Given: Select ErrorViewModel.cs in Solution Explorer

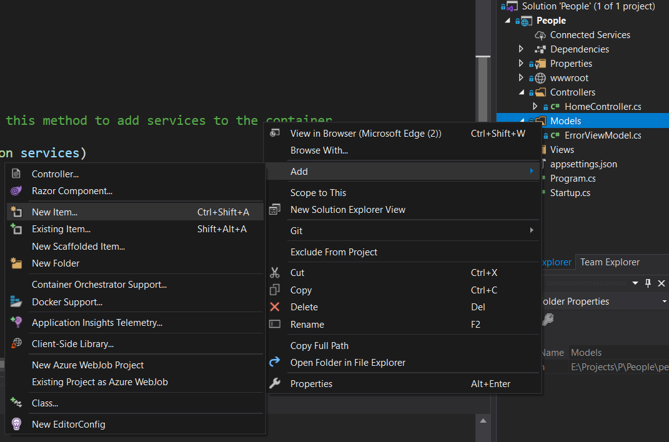Looking at the screenshot, I should coord(602,135).
